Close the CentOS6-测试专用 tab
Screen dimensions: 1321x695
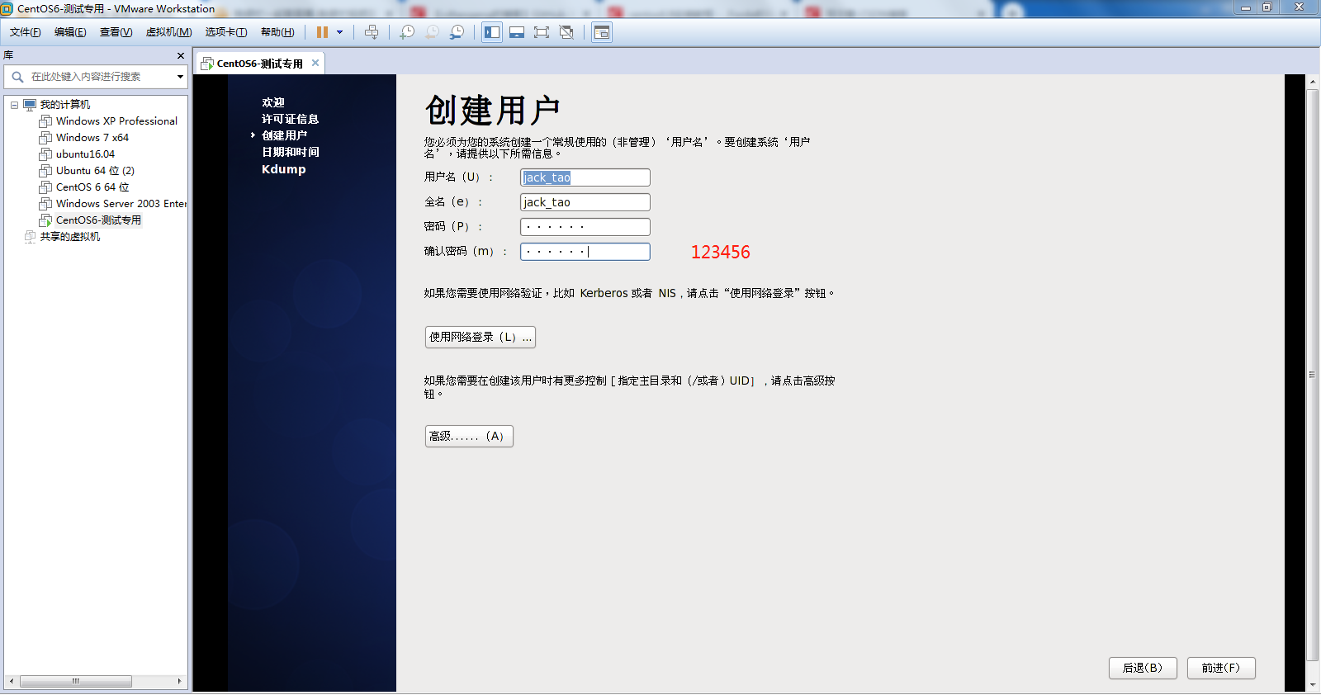[315, 63]
